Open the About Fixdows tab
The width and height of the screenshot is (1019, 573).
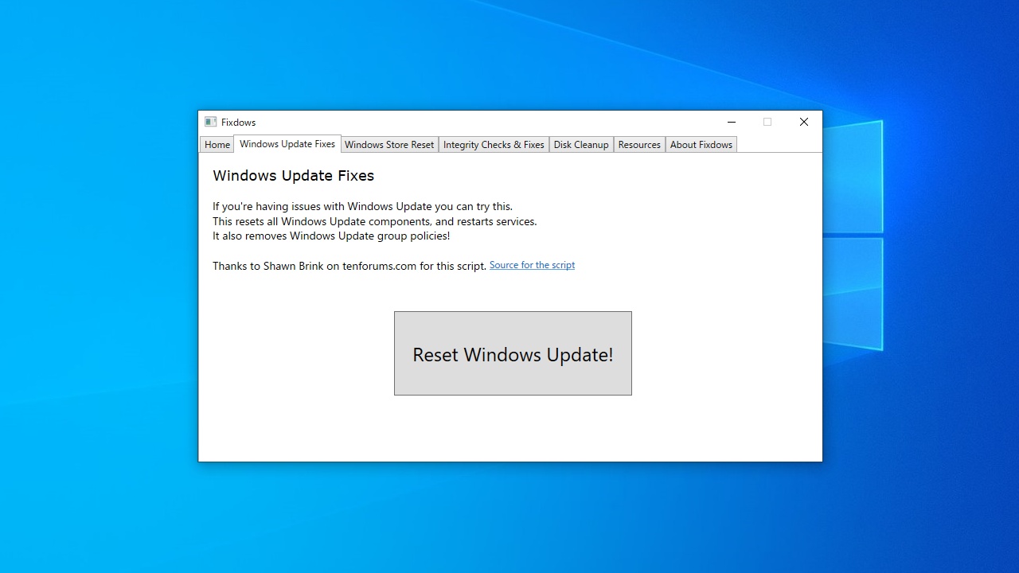point(701,145)
